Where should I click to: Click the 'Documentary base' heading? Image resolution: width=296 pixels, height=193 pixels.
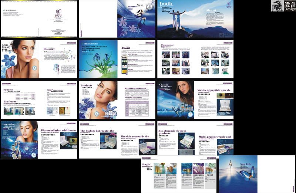pos(168,46)
